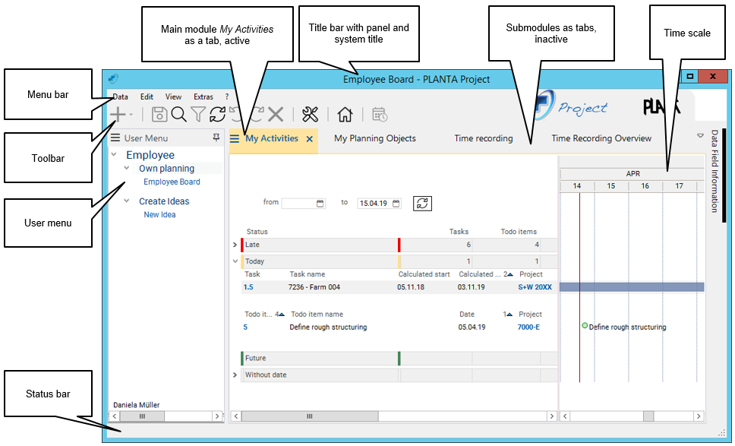
Task: Open the Data Field Information side panel
Action: 714,171
